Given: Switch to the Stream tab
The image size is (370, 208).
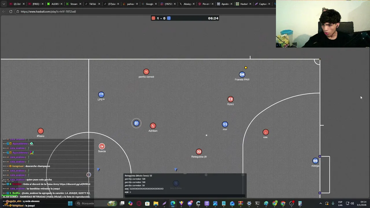Looking at the screenshot, I should click(x=73, y=4).
